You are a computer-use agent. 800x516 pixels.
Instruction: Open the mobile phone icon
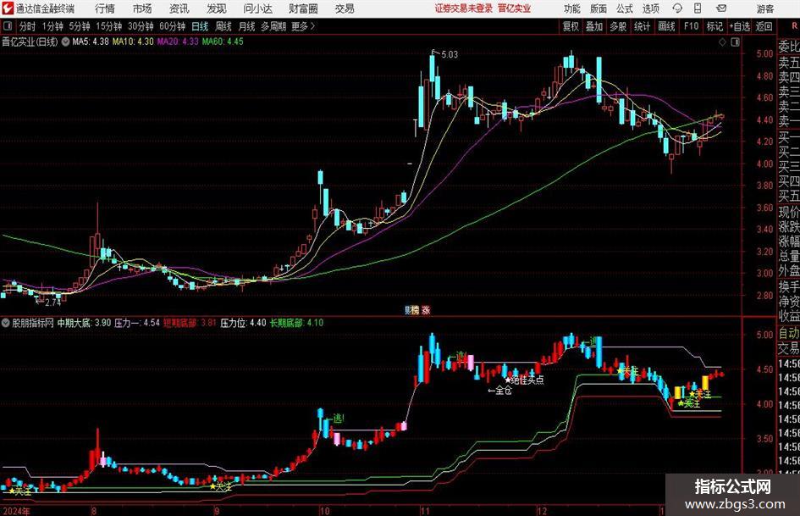(x=698, y=8)
